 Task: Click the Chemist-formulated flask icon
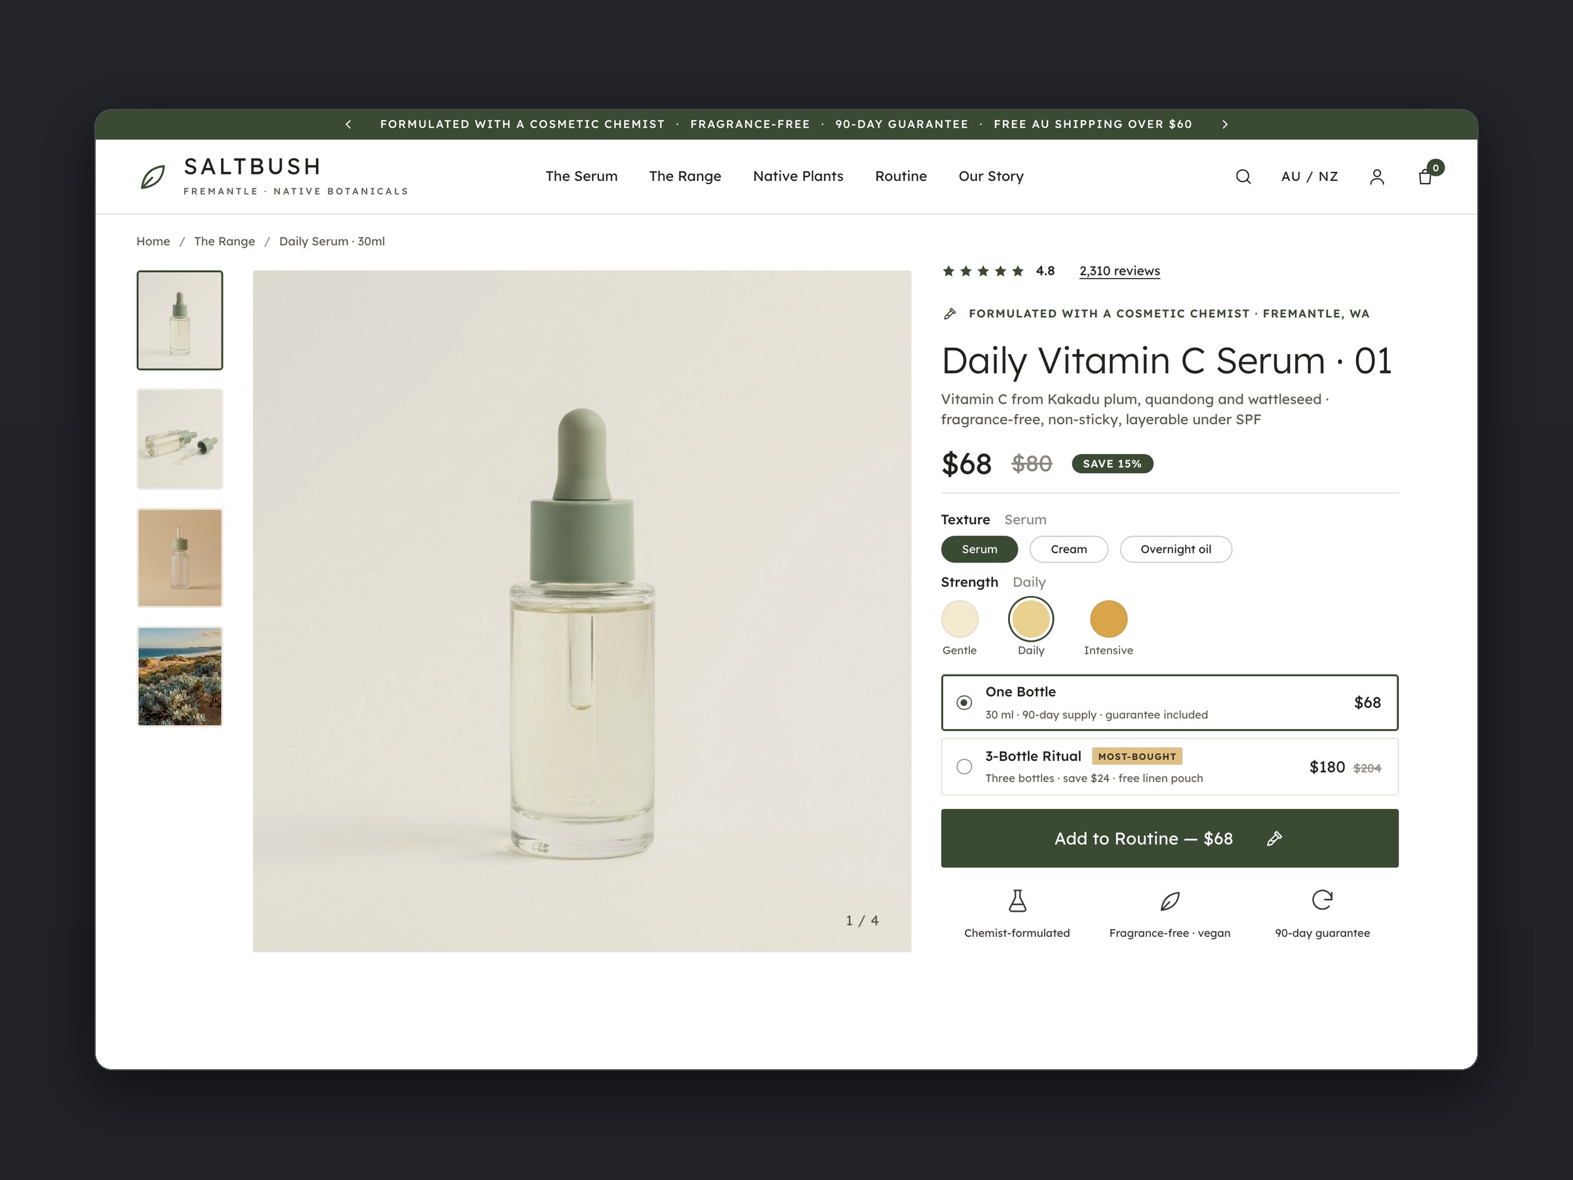pos(1018,901)
